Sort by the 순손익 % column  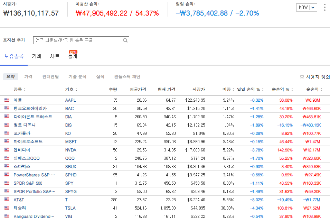click(282, 90)
